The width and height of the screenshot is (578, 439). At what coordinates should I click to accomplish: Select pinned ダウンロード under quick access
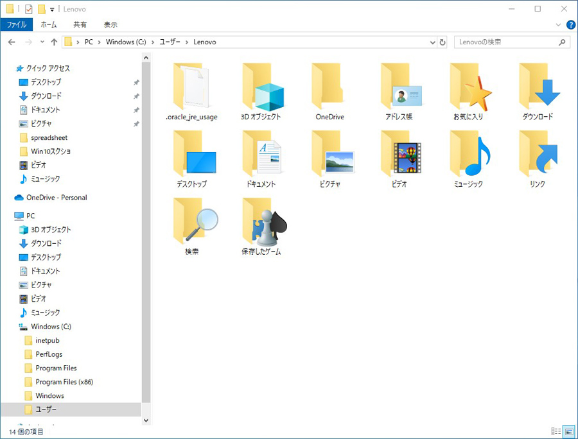[46, 96]
